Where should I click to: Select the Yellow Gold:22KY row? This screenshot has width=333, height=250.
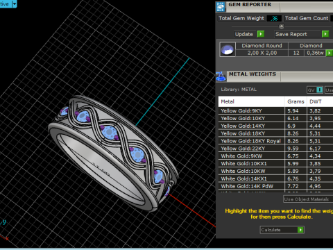pos(275,149)
